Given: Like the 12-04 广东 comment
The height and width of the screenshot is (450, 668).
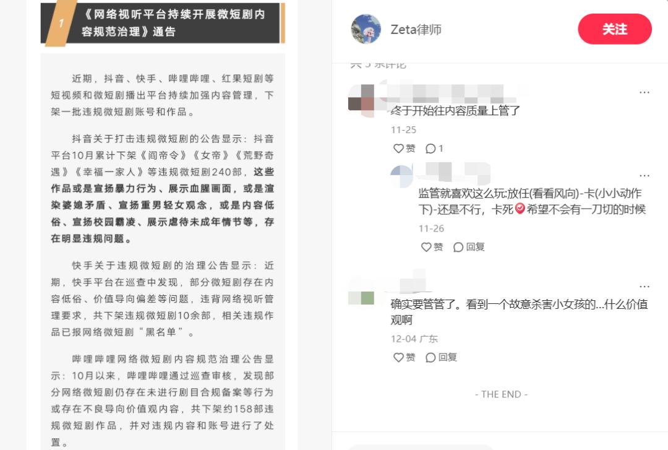Looking at the screenshot, I should click(404, 357).
